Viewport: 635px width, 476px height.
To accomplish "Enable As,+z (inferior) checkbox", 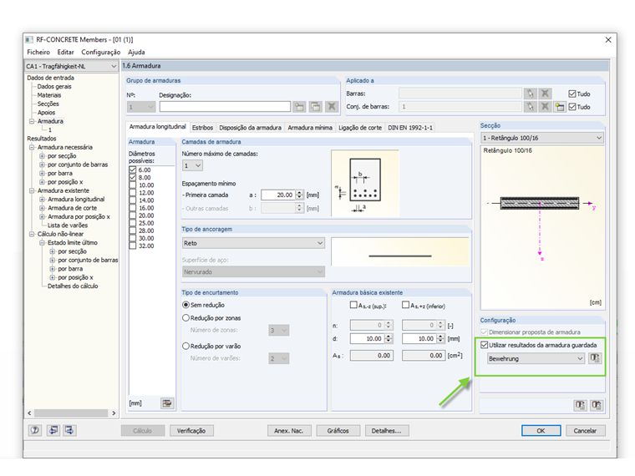I will point(405,305).
